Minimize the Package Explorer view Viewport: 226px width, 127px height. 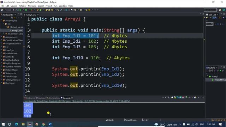(18, 14)
